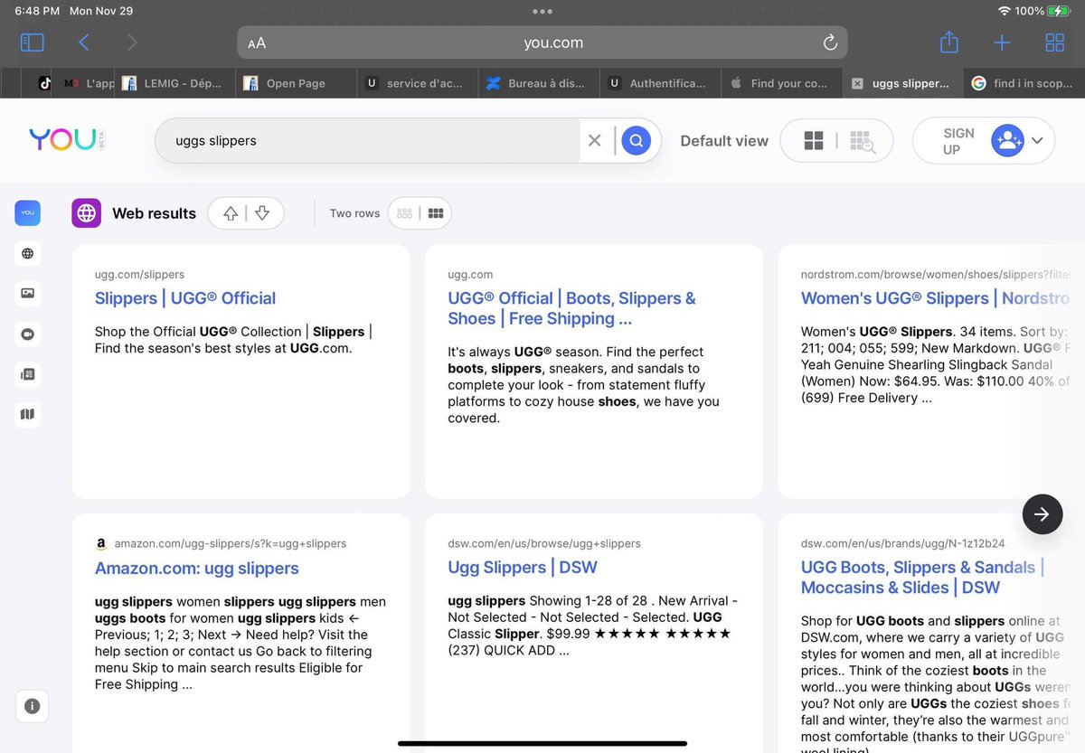Tap the battery indicator in status bar
This screenshot has width=1085, height=753.
[x=1059, y=11]
